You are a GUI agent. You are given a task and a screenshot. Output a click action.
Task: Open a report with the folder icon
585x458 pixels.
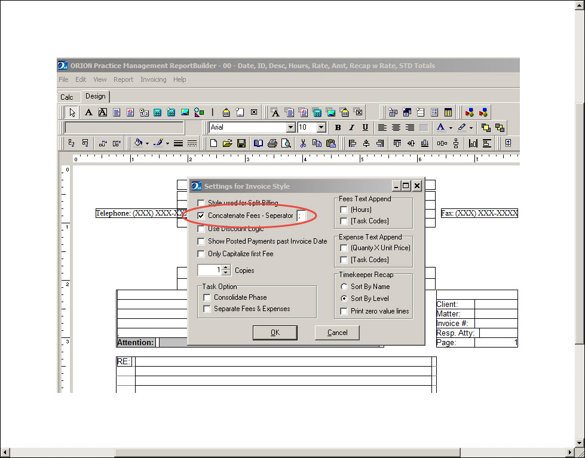[227, 143]
